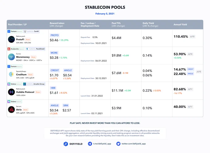The width and height of the screenshot is (210, 153).
Task: Click the Pool TVL column header
Action: pyautogui.click(x=118, y=24)
